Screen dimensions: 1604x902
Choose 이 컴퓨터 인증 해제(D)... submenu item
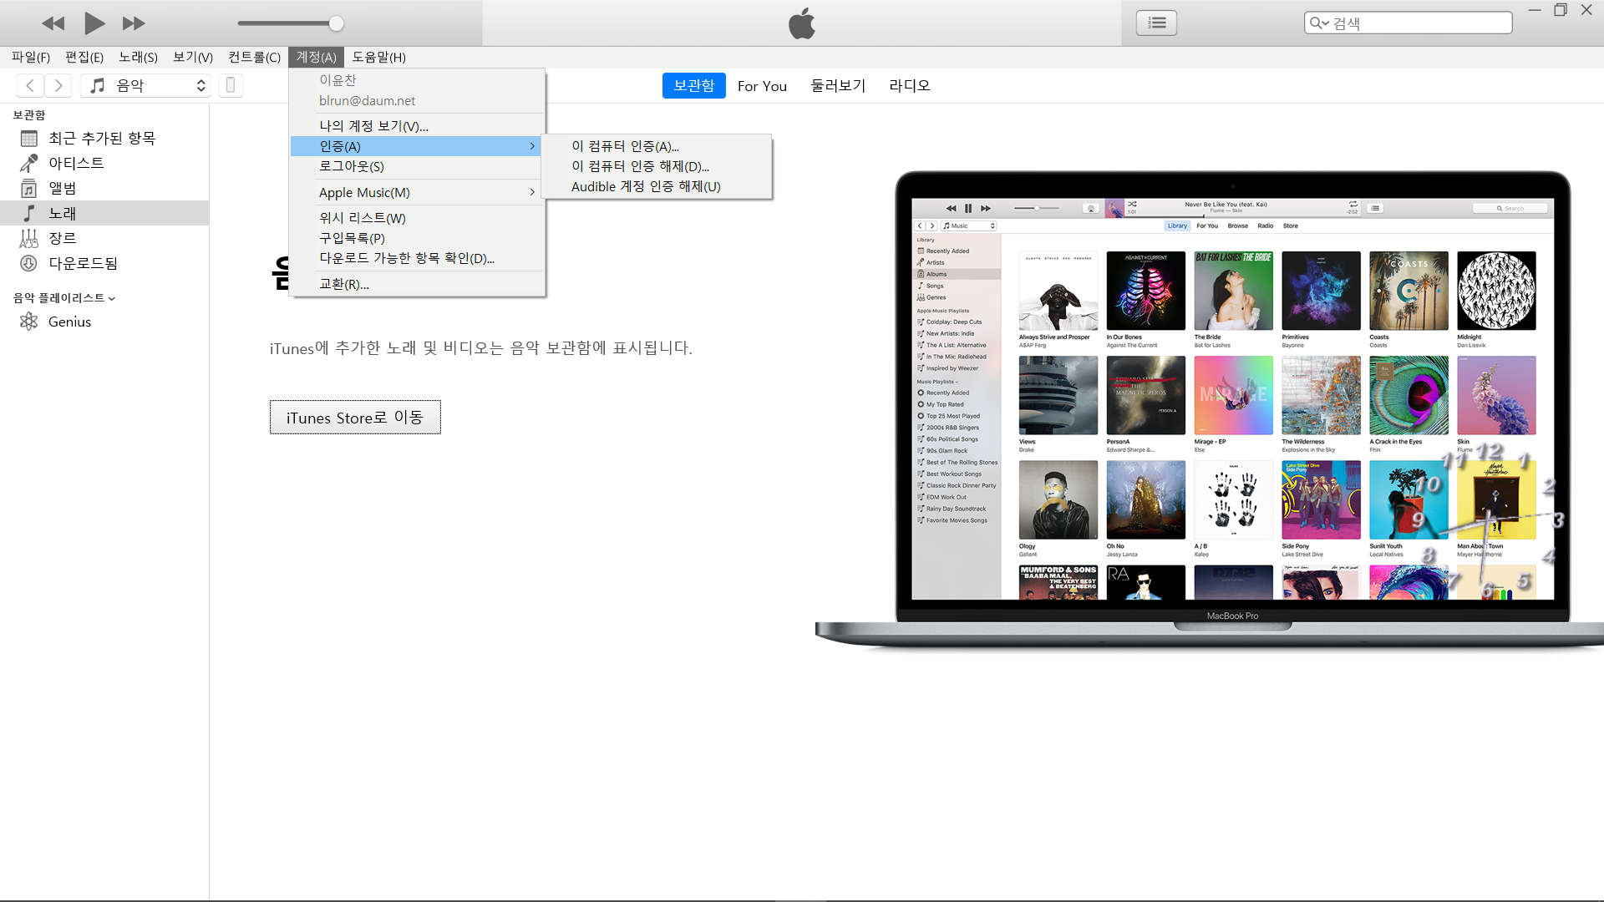point(657,166)
